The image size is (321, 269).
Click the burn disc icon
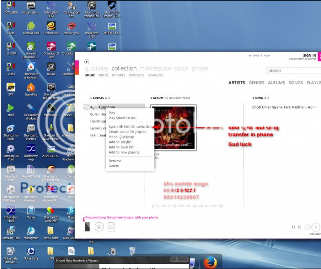click(99, 227)
